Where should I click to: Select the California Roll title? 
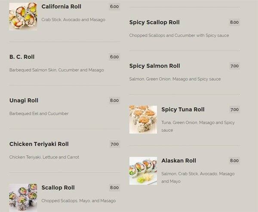(61, 6)
